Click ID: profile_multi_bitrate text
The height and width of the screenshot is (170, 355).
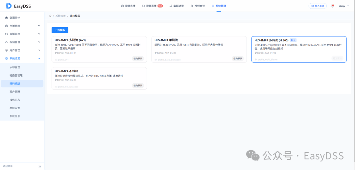tap(266, 60)
